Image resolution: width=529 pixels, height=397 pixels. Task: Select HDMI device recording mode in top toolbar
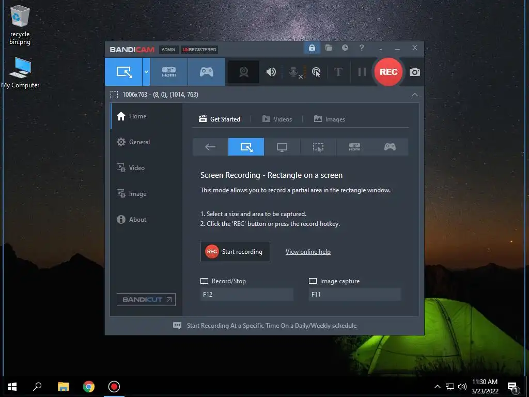169,72
